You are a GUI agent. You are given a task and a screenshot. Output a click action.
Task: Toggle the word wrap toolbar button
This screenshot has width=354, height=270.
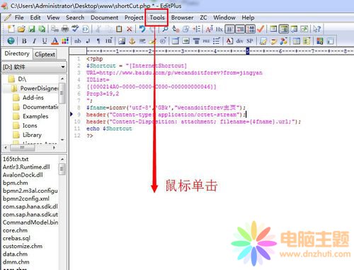[x=240, y=29]
